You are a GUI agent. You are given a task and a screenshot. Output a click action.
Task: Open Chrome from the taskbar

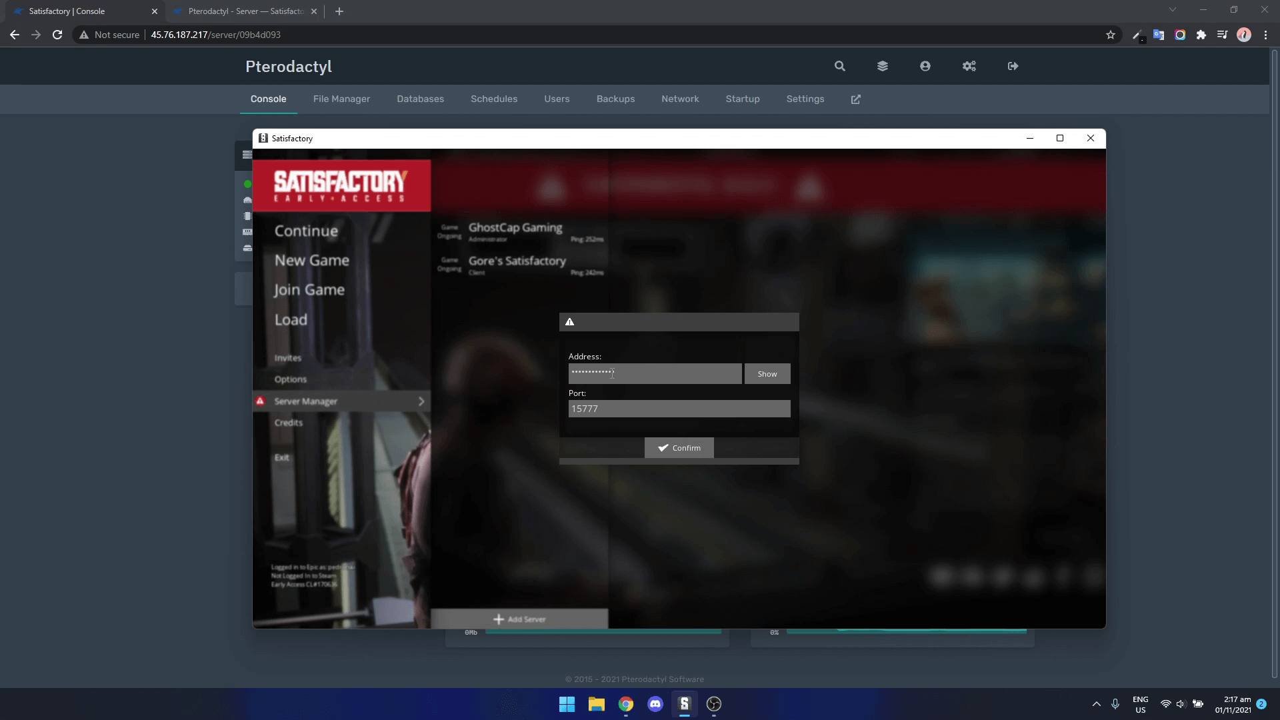[x=626, y=704]
